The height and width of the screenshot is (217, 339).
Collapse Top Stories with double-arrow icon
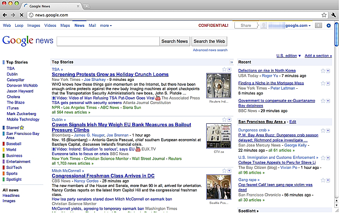click(x=232, y=62)
